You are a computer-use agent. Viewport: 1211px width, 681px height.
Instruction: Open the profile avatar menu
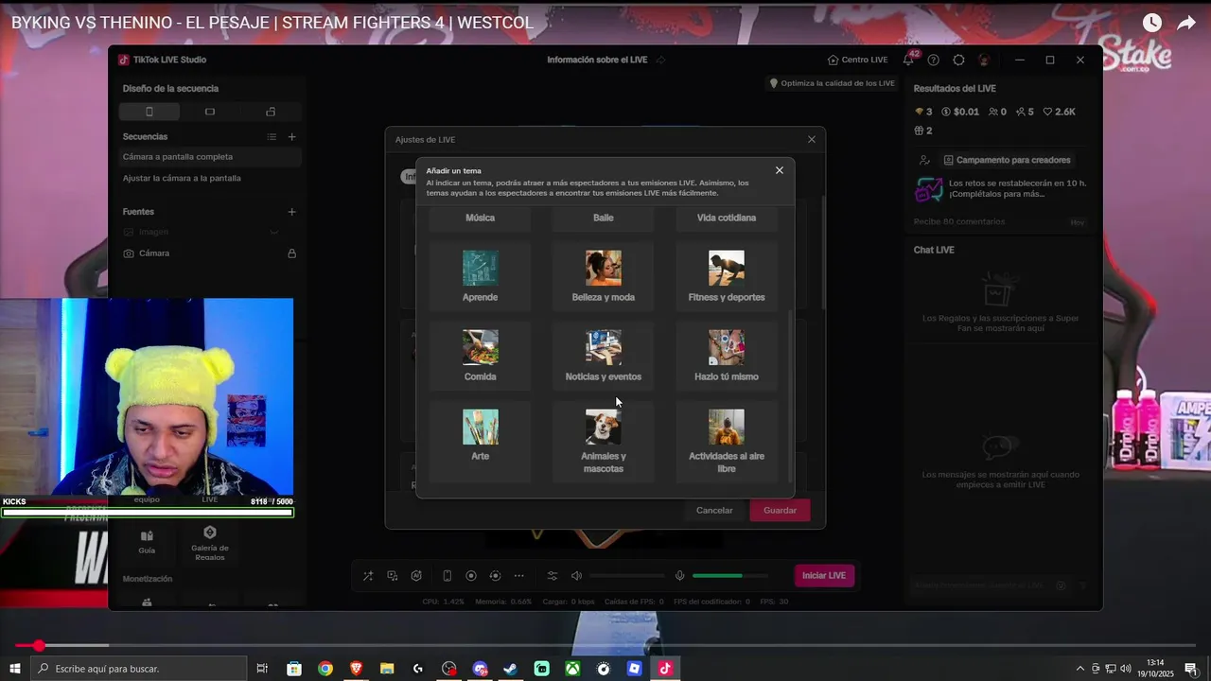(984, 60)
